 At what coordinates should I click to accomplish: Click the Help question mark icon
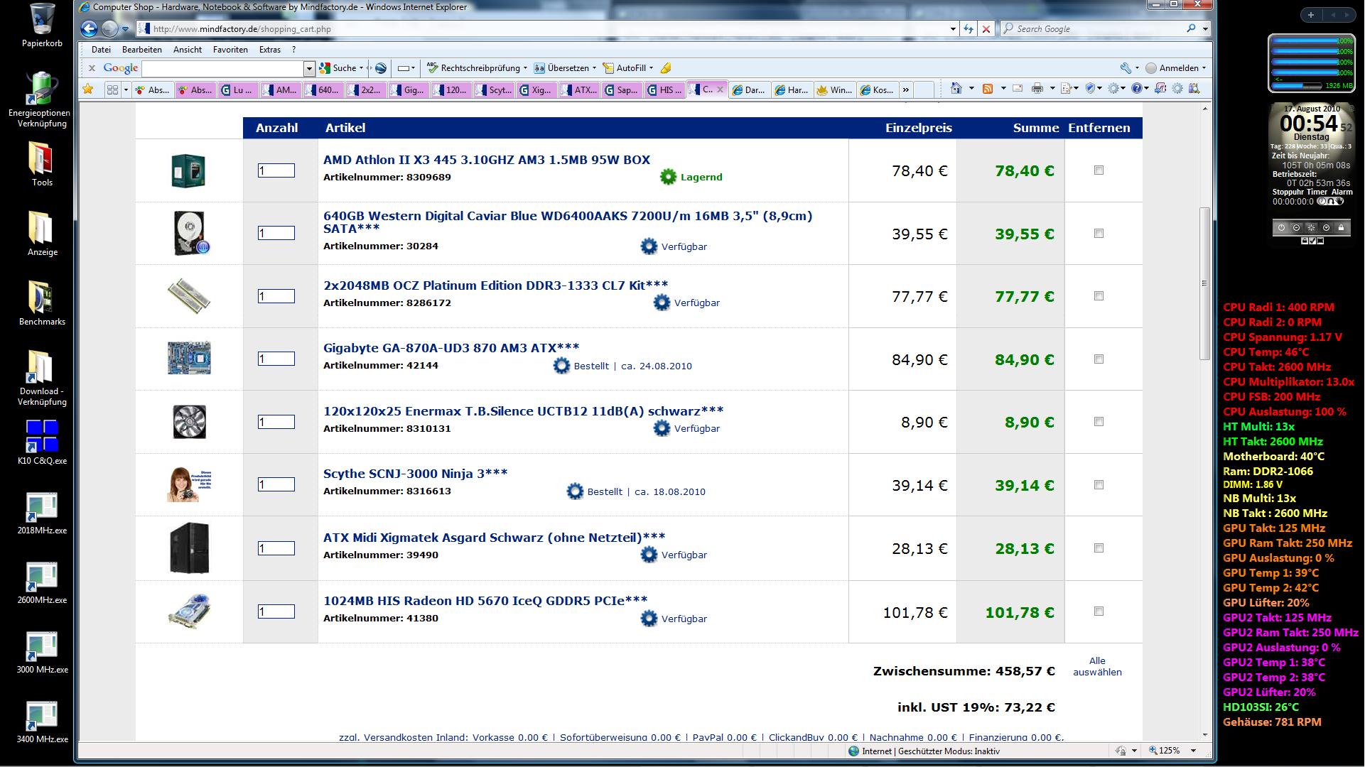pyautogui.click(x=1136, y=89)
